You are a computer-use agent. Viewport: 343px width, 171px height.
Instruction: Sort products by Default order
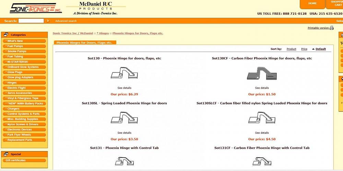click(320, 49)
